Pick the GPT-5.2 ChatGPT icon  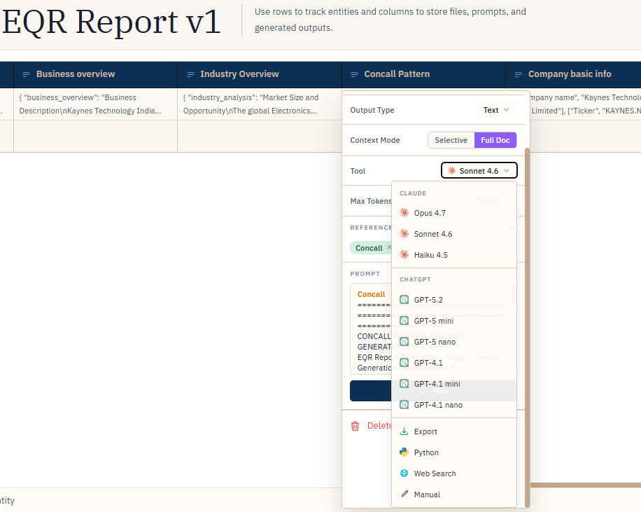coord(404,300)
